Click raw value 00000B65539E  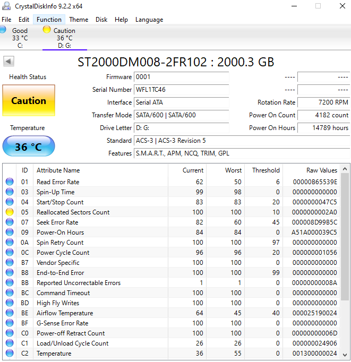pos(315,182)
